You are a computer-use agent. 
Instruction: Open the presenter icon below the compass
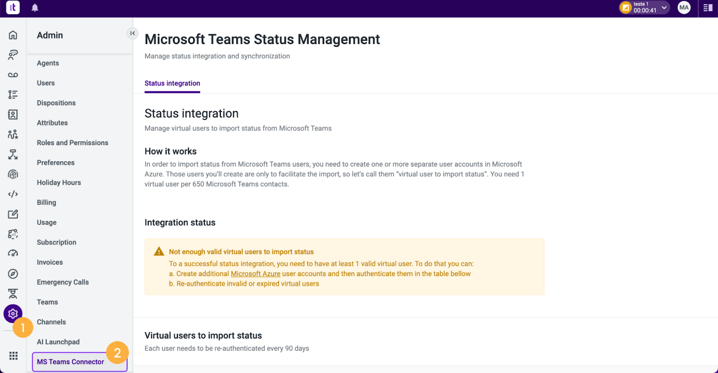13,294
